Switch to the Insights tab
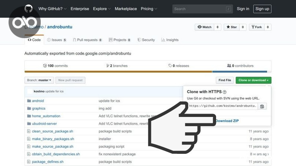The height and width of the screenshot is (166, 296). coord(170,40)
